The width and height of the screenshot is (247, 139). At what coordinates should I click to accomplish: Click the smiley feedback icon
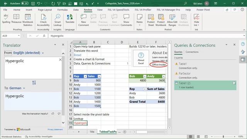pos(242,10)
